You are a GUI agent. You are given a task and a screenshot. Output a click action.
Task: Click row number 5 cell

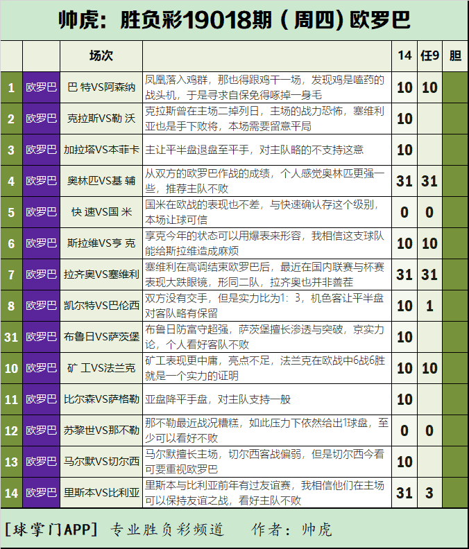click(x=11, y=212)
